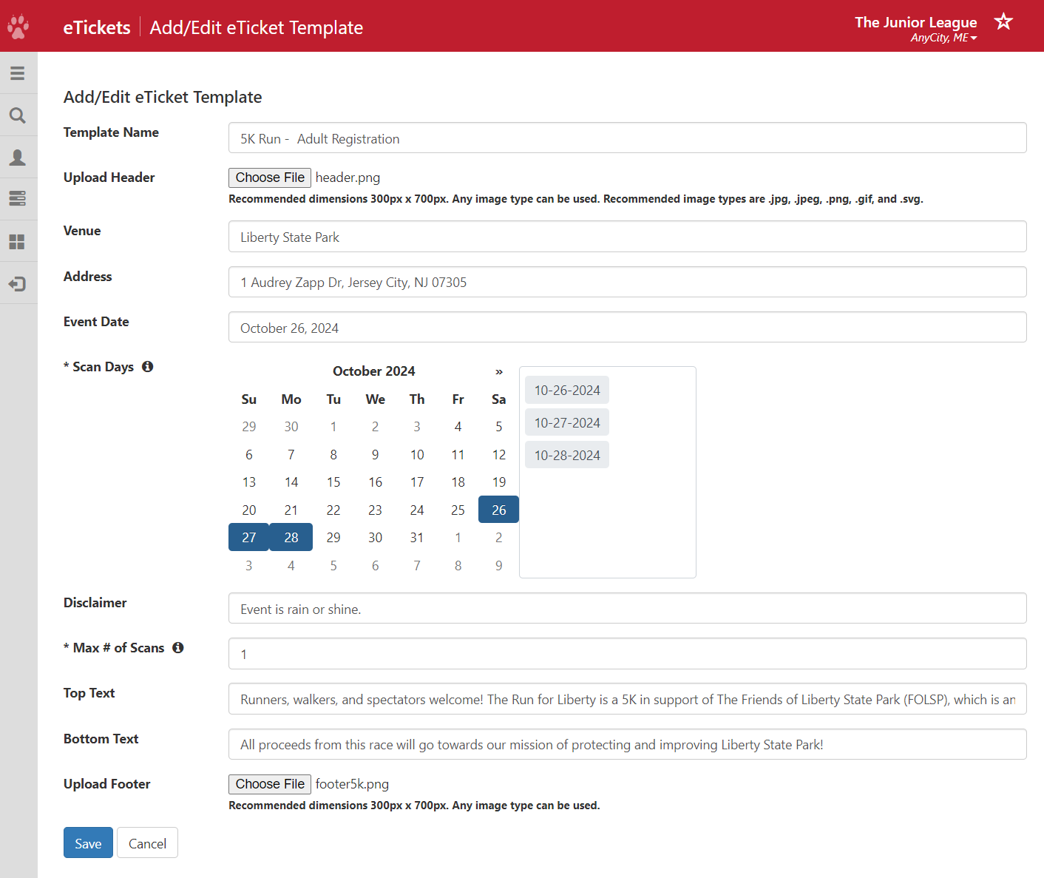Click the eTickets header link

97,27
